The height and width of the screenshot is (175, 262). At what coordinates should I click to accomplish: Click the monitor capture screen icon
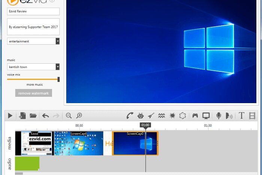coord(206,116)
